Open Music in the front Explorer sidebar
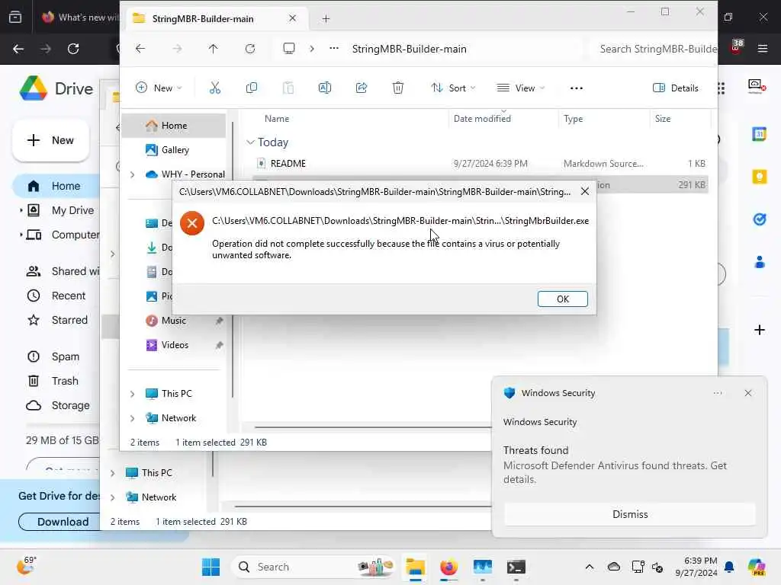Viewport: 781px width, 585px height. [x=173, y=321]
